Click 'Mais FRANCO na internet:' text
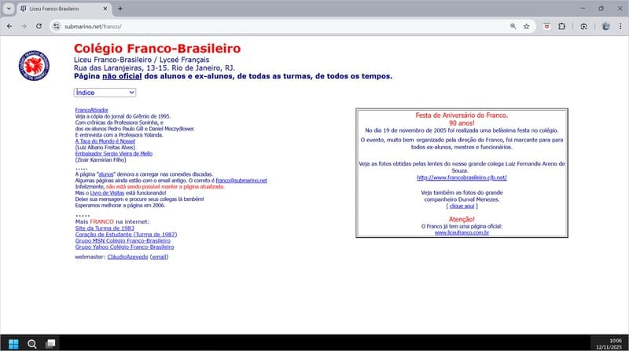The image size is (629, 351). (x=112, y=222)
